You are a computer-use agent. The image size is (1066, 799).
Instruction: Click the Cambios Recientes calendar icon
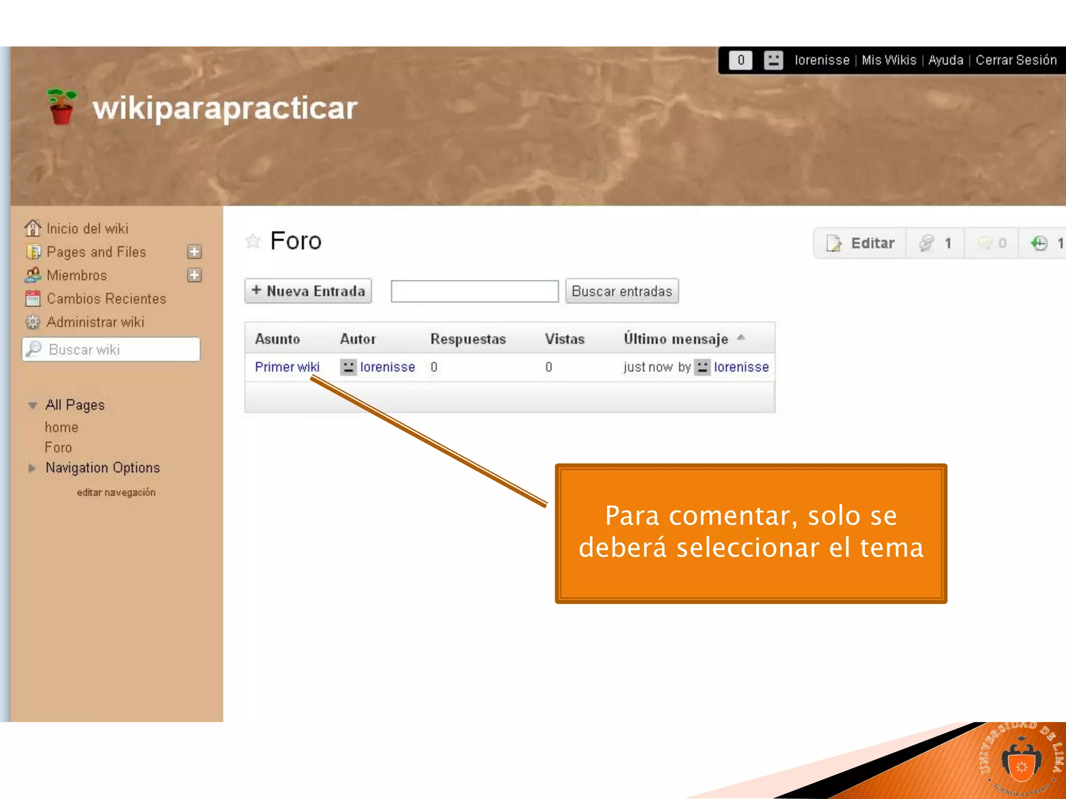[33, 299]
